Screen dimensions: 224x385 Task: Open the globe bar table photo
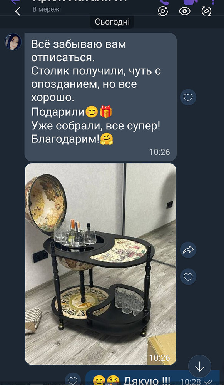[x=100, y=264]
